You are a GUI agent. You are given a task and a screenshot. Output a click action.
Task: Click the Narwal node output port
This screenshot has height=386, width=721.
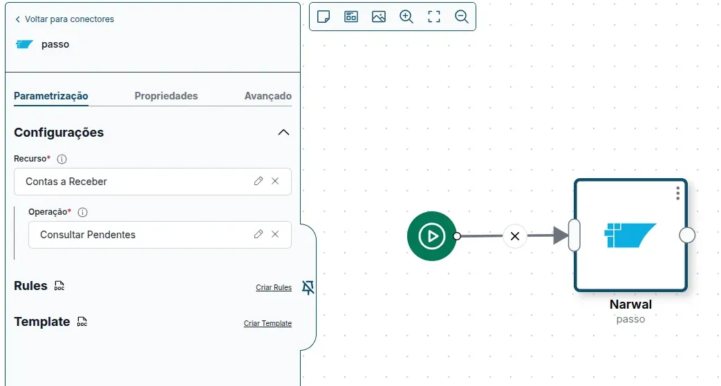(687, 235)
